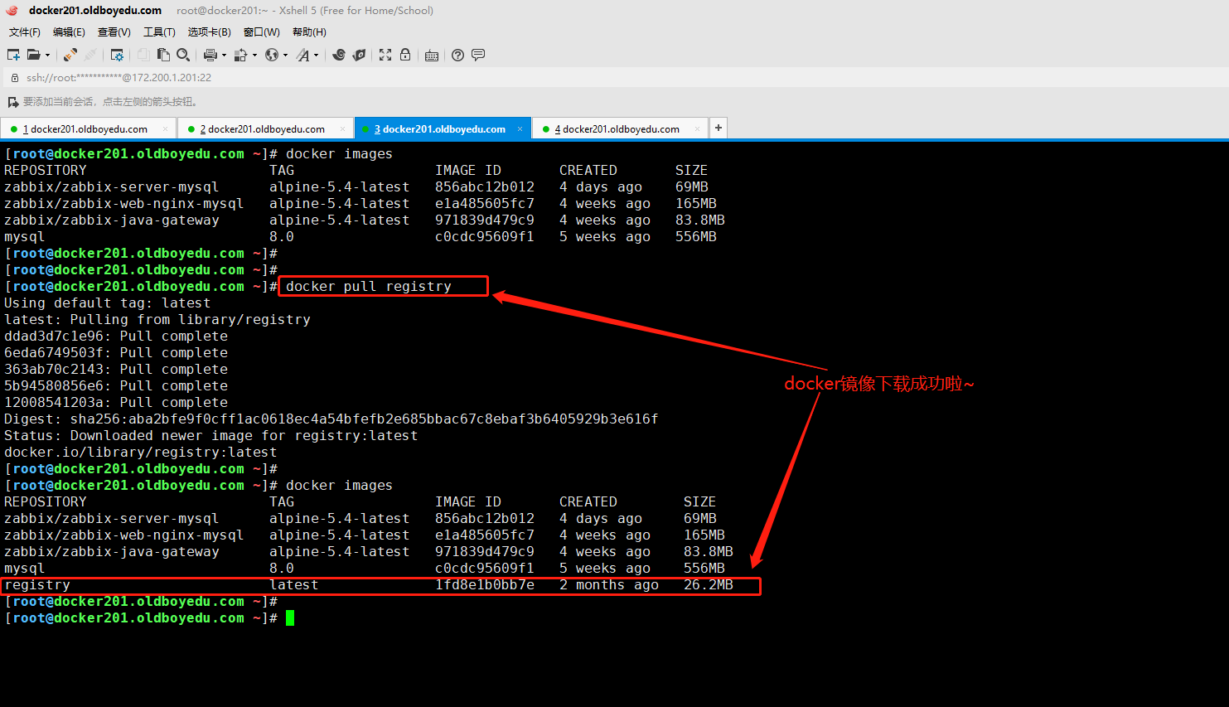Click the Find magnifier icon

(183, 55)
